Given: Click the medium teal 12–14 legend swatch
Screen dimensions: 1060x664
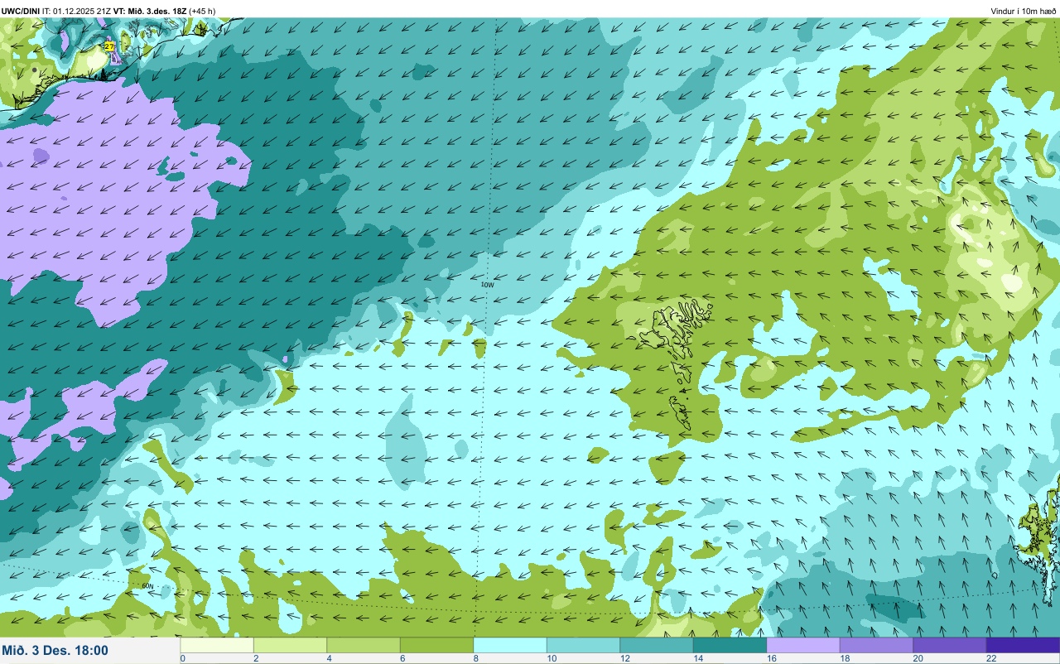Looking at the screenshot, I should pos(657,645).
